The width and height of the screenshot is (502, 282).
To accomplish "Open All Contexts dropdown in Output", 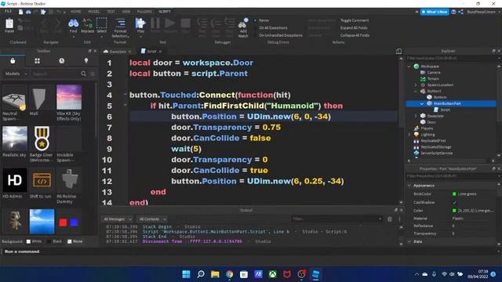I will 152,219.
